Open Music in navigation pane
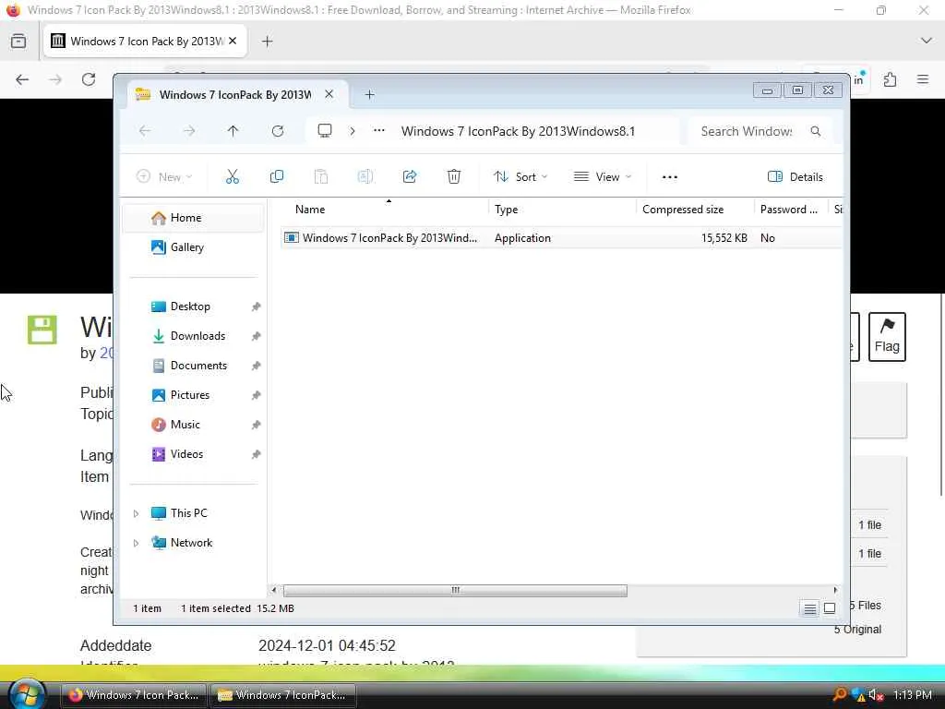945x709 pixels. 193,425
